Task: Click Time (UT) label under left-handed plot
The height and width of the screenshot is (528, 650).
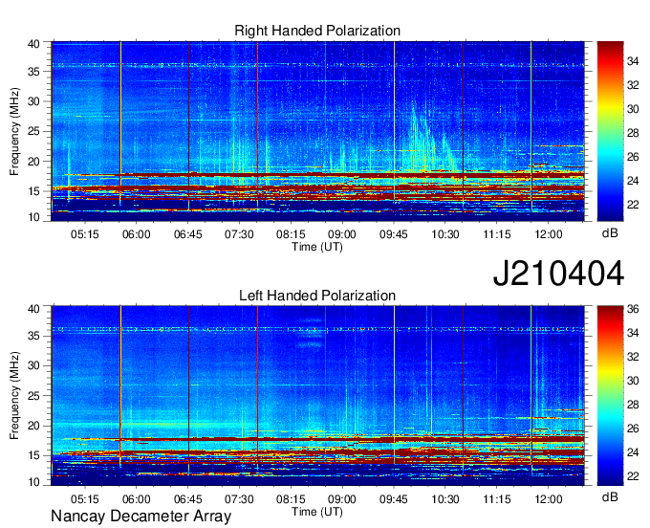Action: [x=317, y=512]
